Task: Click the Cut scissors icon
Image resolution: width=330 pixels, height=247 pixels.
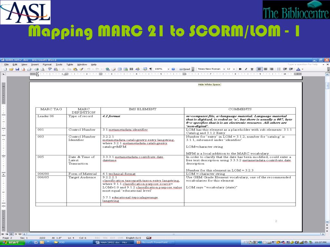Action: pyautogui.click(x=63, y=69)
